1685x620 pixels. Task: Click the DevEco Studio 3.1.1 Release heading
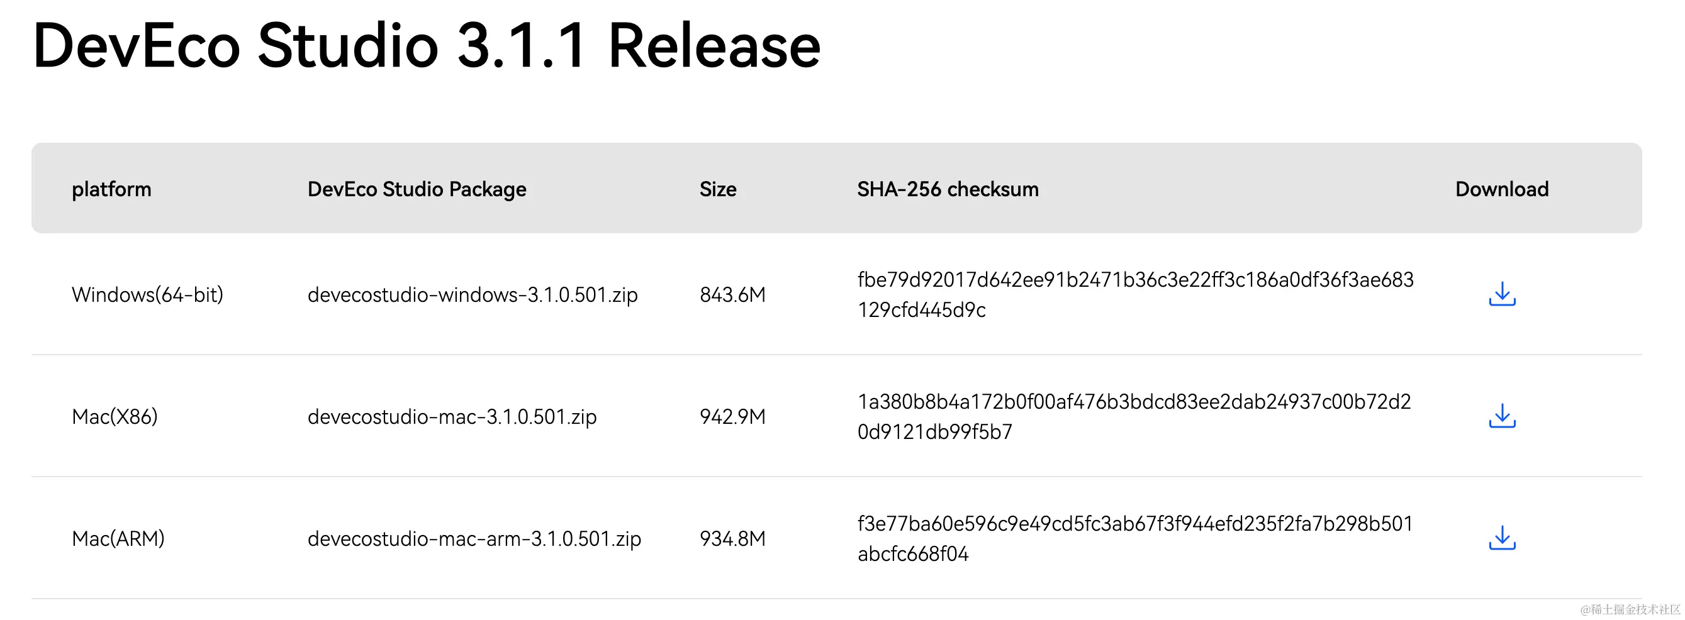pos(426,46)
